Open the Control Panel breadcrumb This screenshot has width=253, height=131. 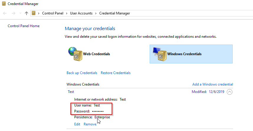[53, 13]
